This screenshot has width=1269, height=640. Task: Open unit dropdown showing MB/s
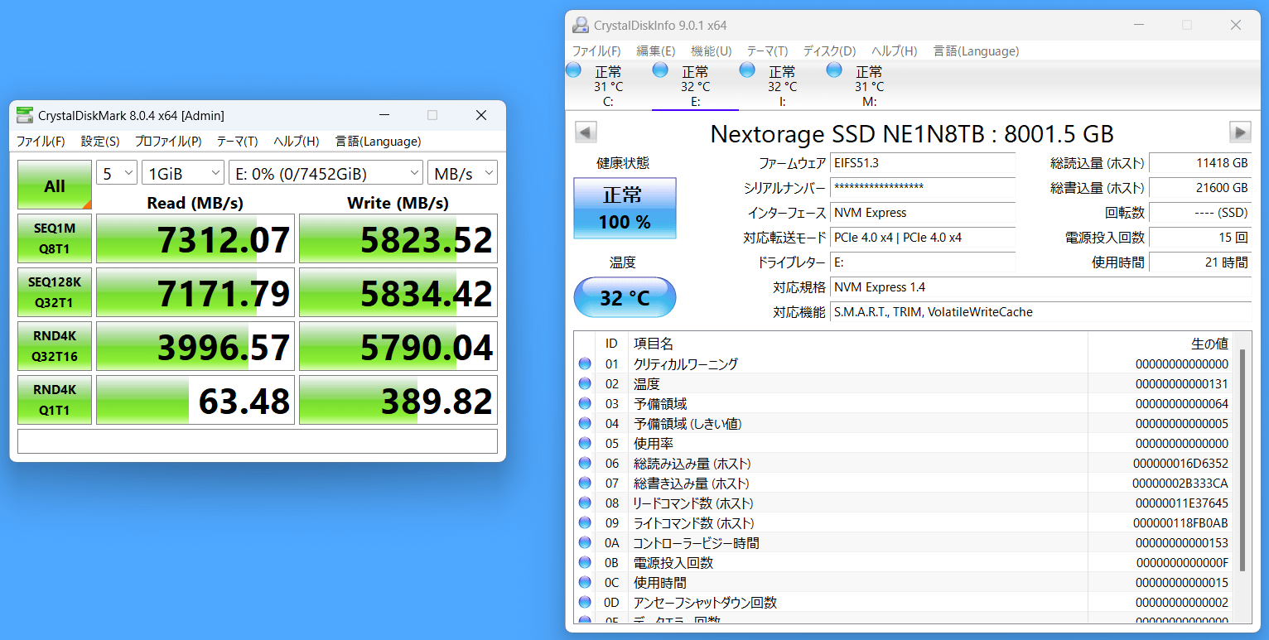coord(463,173)
